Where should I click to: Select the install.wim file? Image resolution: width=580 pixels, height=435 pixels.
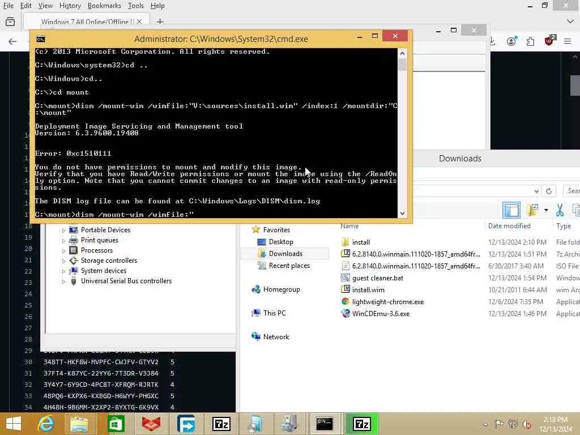pyautogui.click(x=368, y=289)
